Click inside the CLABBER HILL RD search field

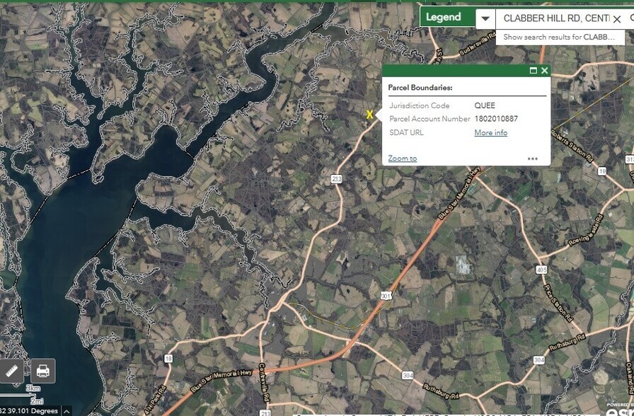click(x=552, y=19)
